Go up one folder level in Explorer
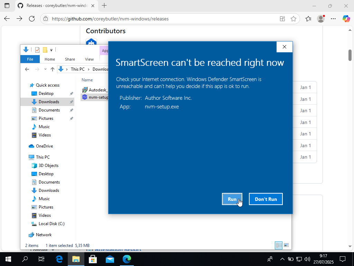 click(53, 69)
